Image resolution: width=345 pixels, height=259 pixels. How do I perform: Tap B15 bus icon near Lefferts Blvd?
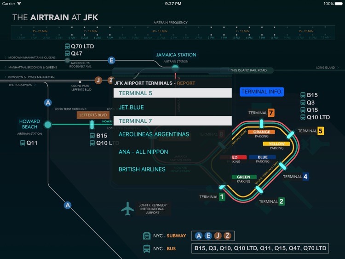point(92,136)
